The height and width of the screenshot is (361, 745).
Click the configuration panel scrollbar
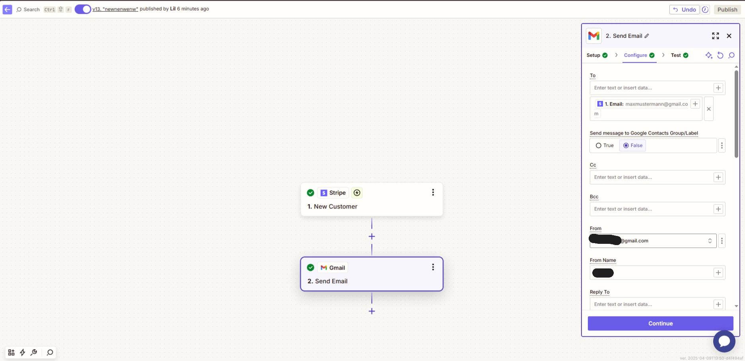tap(736, 114)
